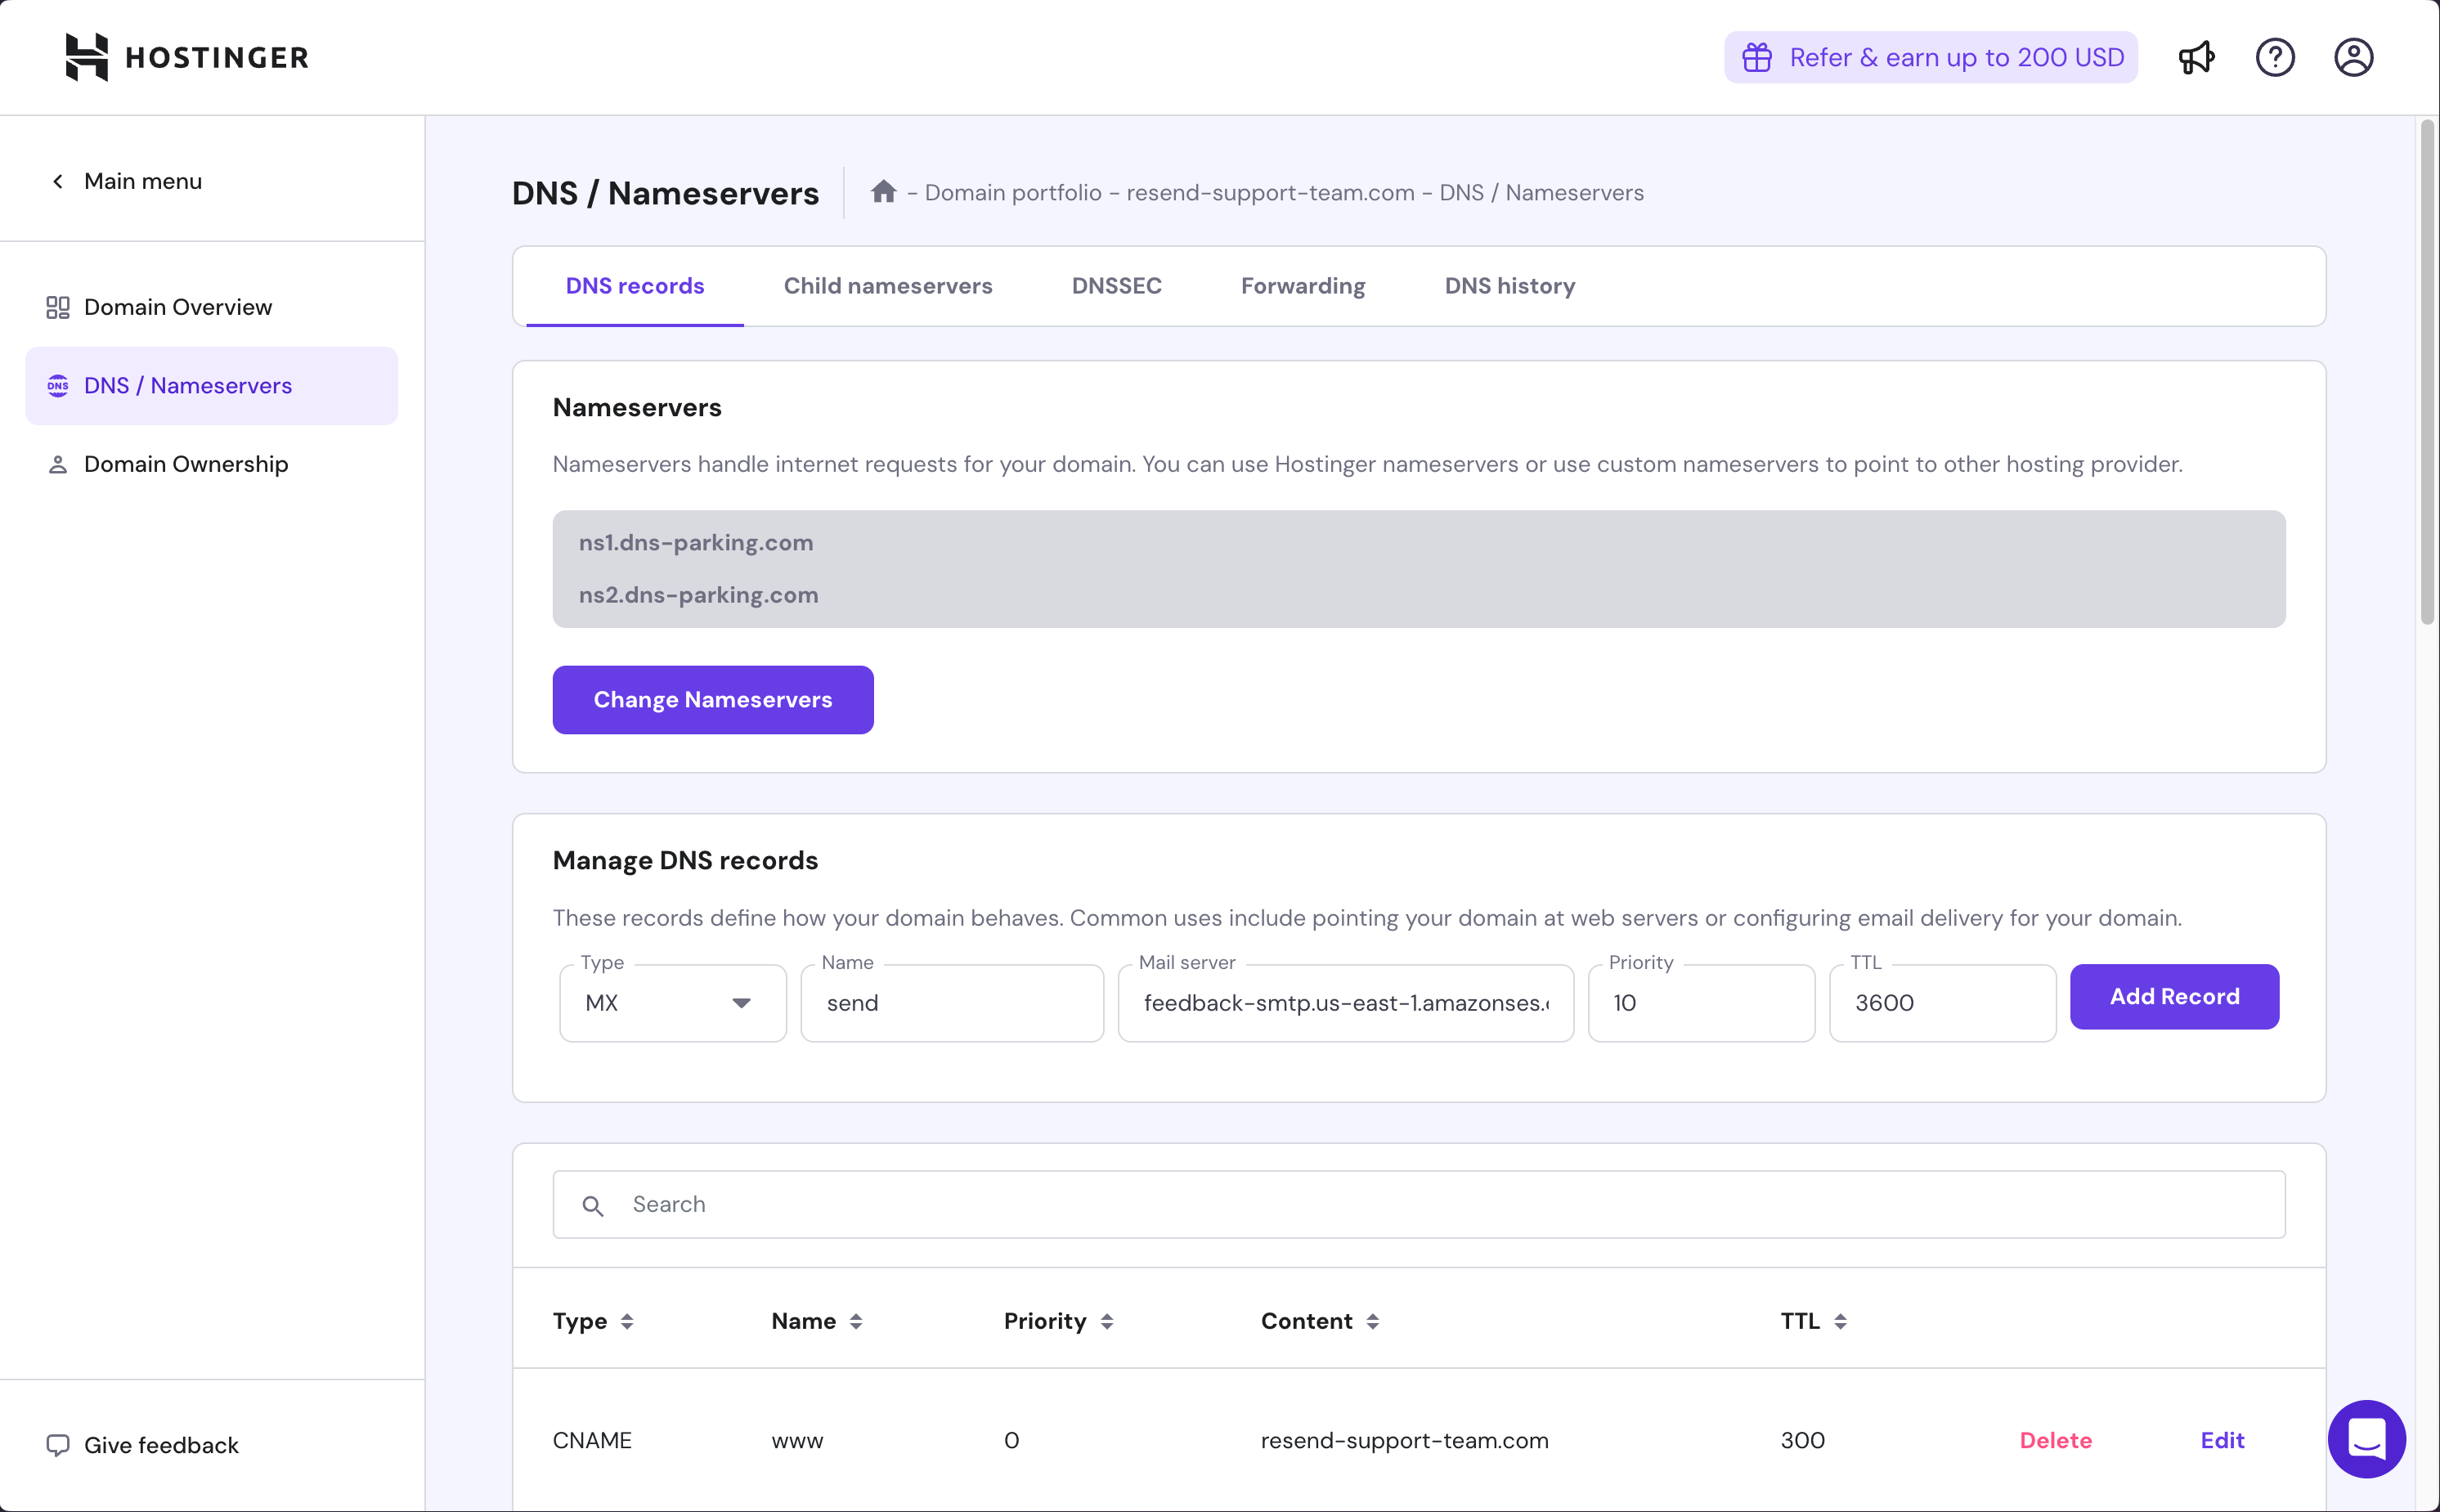The width and height of the screenshot is (2440, 1512).
Task: Focus the Mail server input field
Action: (1346, 1003)
